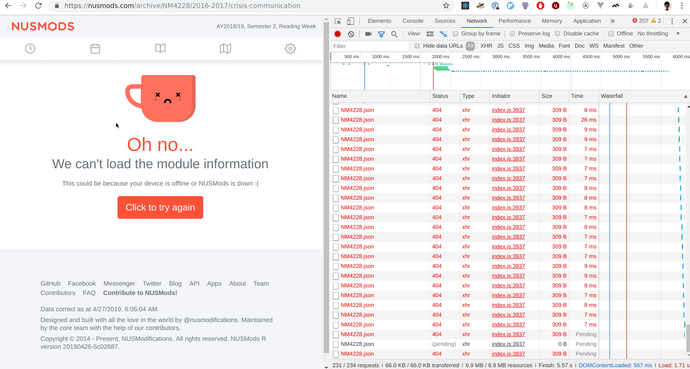Open the No throttling dropdown
Screen dimensions: 690x369
(659, 34)
